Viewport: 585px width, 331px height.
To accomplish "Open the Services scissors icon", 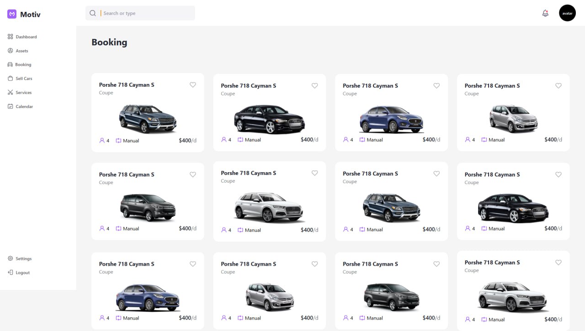I will [11, 92].
